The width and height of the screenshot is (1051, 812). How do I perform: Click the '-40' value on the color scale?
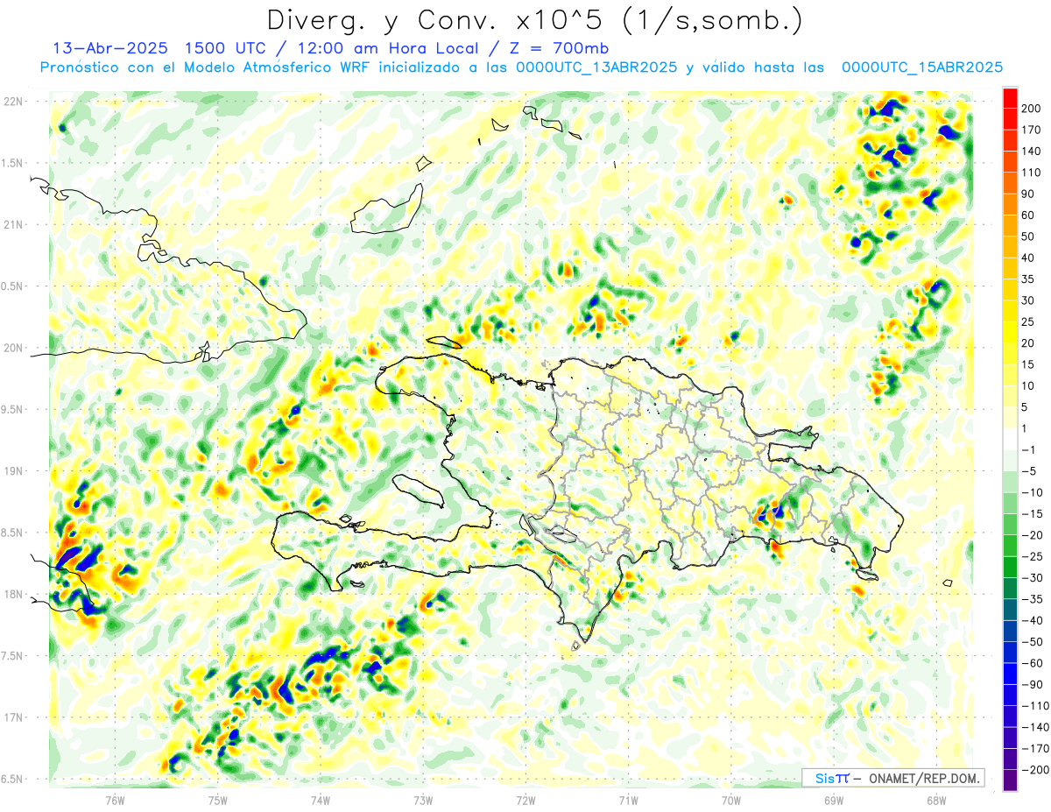(x=1032, y=621)
